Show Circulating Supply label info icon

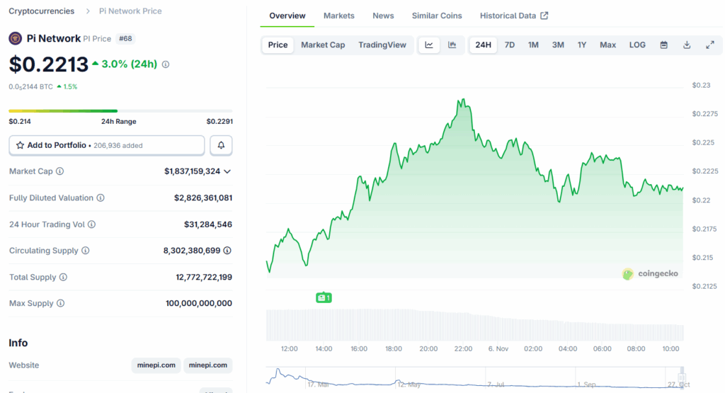[x=86, y=251]
